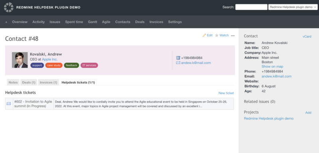Download the vCard link

(307, 37)
